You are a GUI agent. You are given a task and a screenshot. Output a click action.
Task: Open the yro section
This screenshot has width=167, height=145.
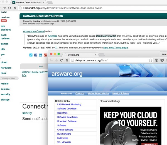click(3, 54)
